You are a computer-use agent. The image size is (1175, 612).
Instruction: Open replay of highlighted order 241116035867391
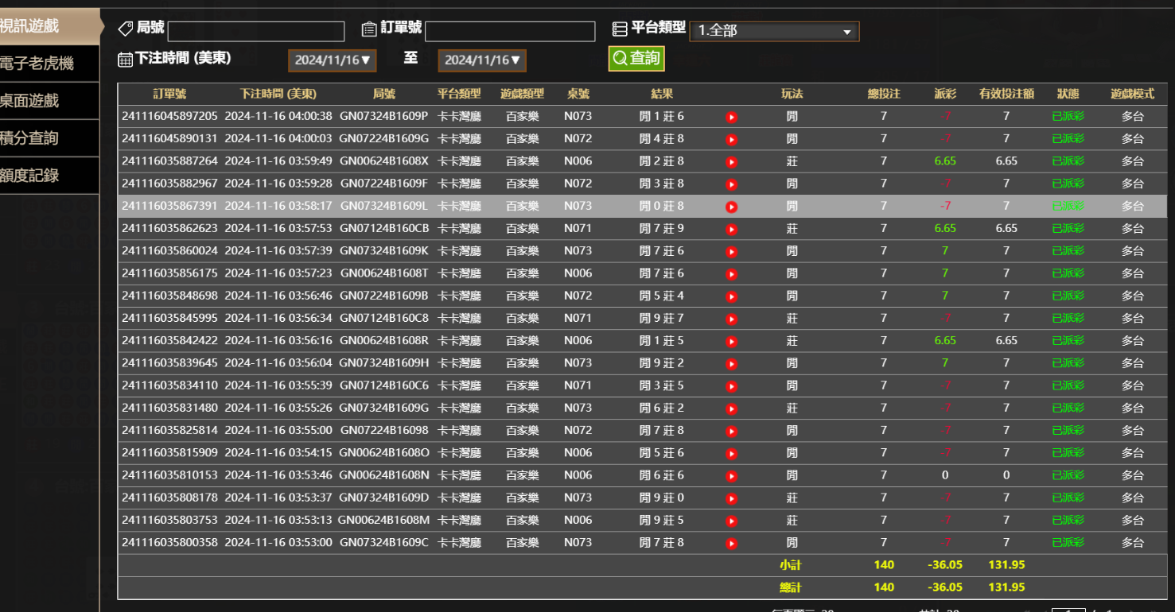[x=731, y=207]
